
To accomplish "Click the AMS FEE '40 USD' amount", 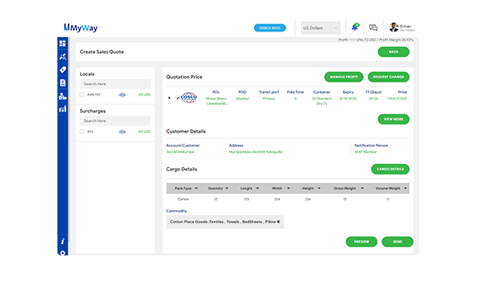I will [145, 95].
